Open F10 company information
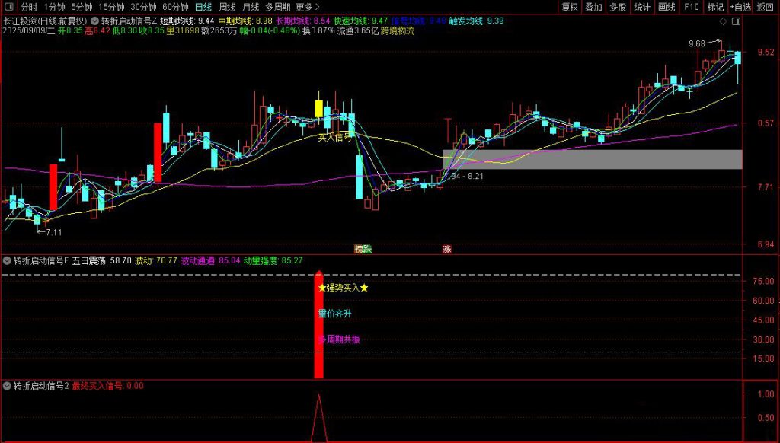 [691, 7]
